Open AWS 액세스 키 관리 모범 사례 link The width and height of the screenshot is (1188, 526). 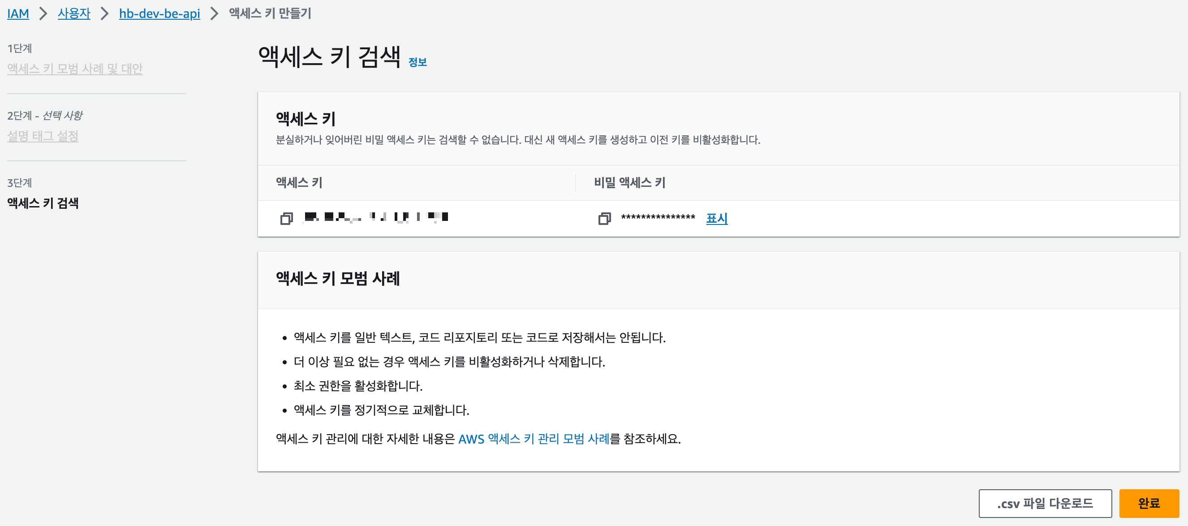534,438
